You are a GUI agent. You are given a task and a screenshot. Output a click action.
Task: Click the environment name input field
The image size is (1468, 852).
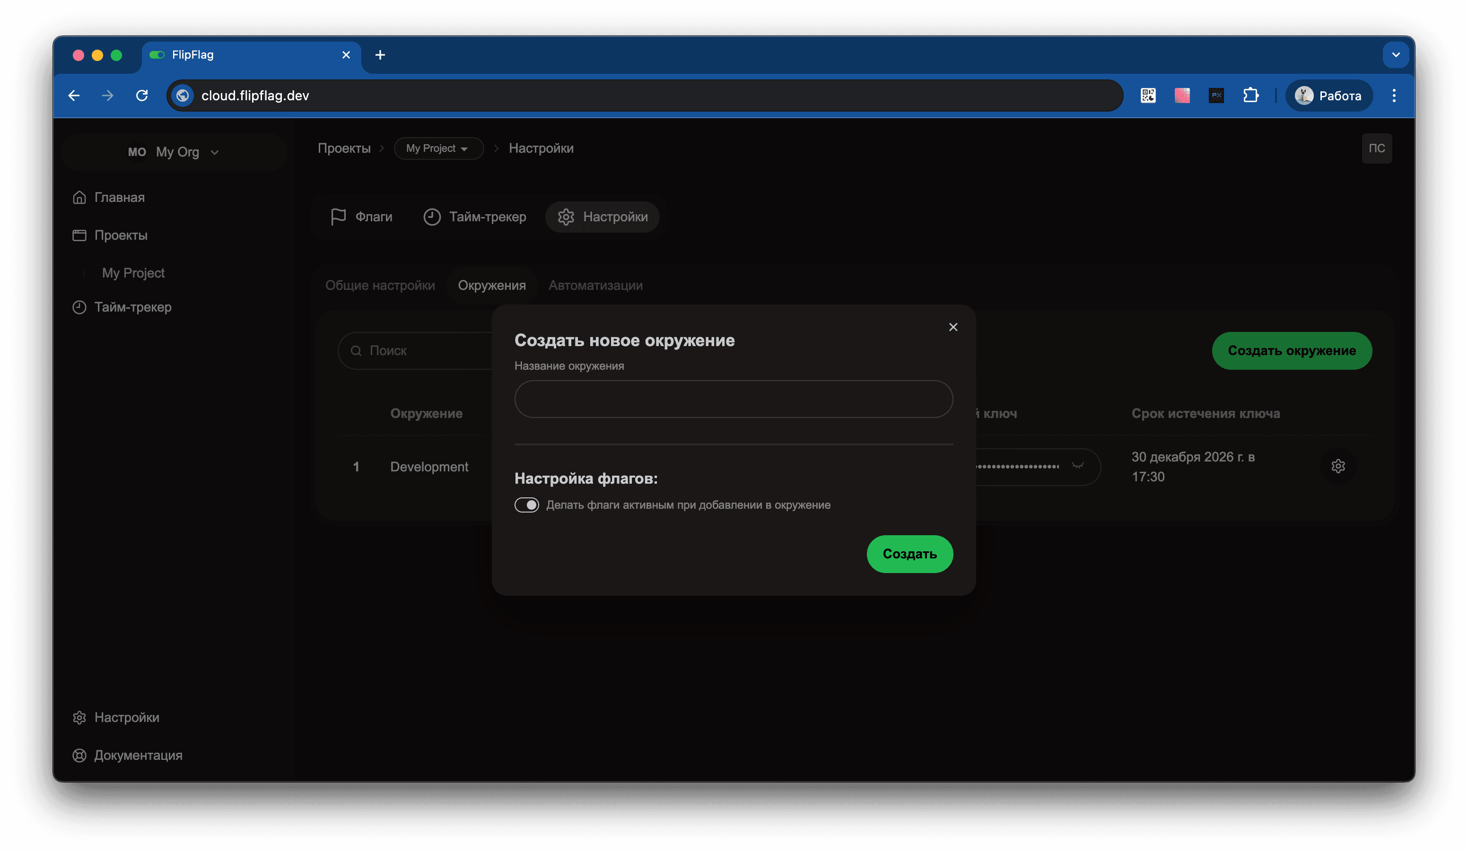pos(734,399)
